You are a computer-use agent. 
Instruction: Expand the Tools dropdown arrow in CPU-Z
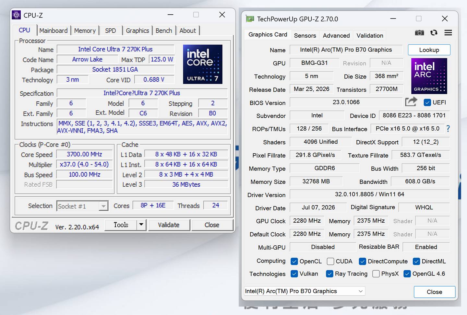141,225
